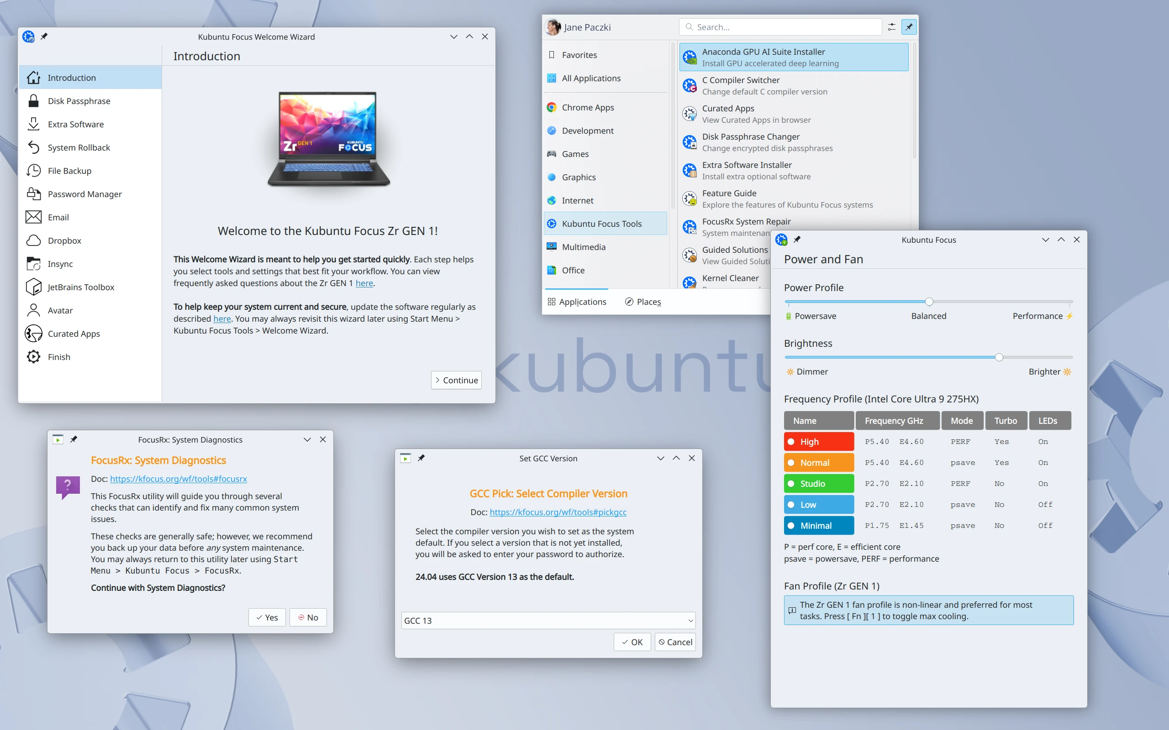Screen dimensions: 1169x730
Task: Click Continue in Welcome Wizard
Action: 456,380
